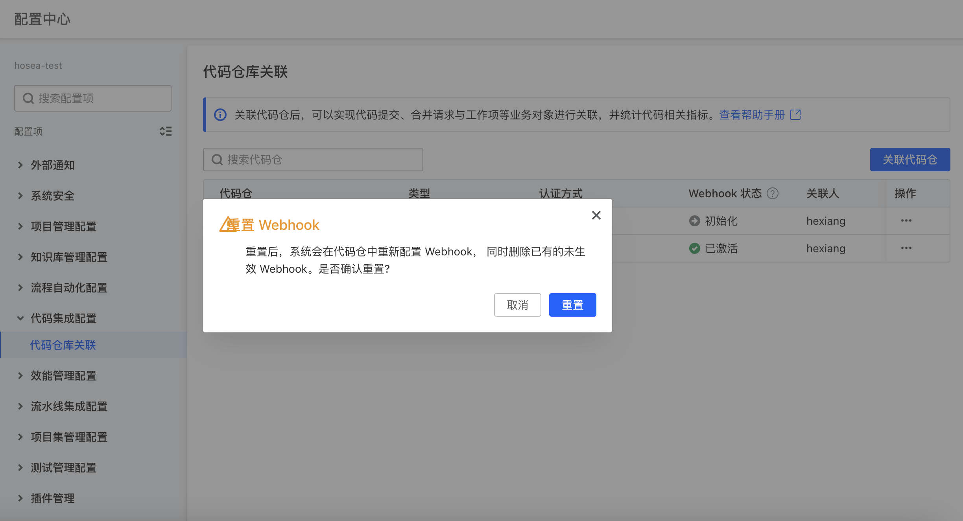Expand the 系统安全 section
963x521 pixels.
tap(20, 196)
